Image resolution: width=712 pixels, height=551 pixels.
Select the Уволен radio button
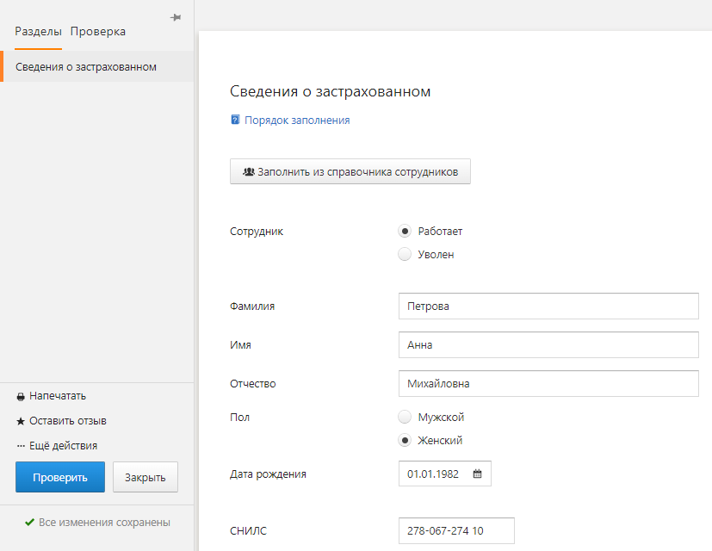405,254
